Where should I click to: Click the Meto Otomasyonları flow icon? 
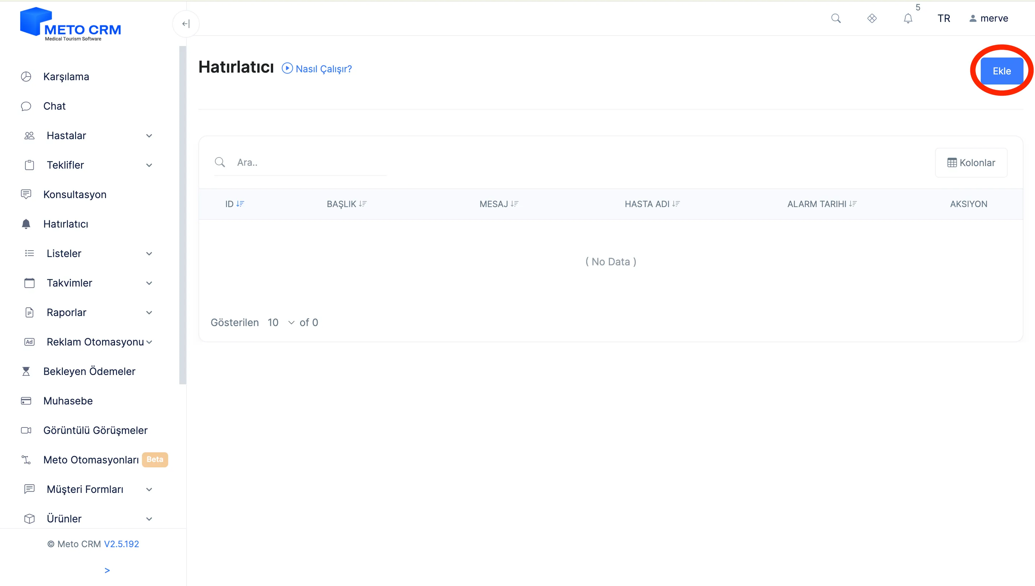pyautogui.click(x=26, y=459)
